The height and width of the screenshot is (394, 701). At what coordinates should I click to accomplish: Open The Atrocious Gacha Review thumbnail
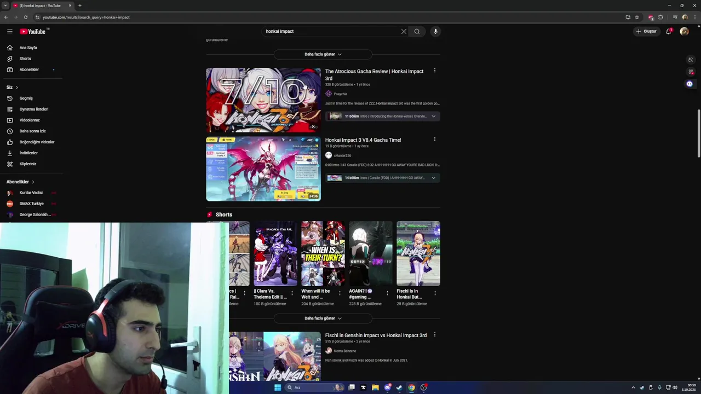(x=263, y=100)
